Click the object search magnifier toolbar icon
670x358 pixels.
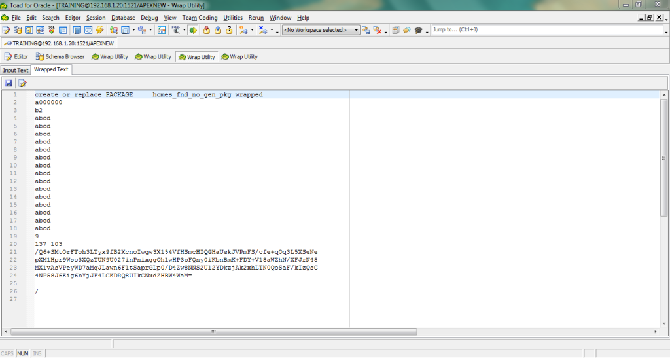114,30
